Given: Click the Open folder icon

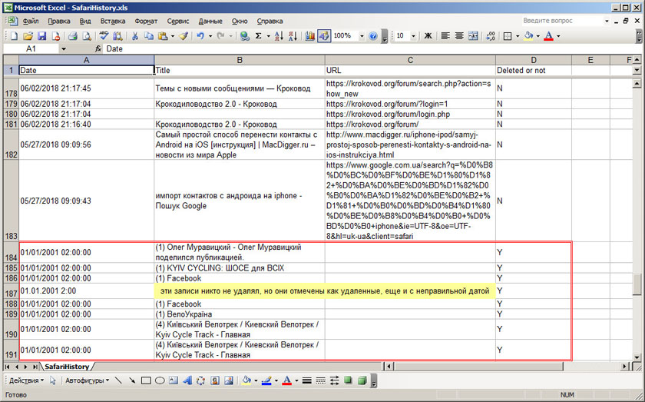Looking at the screenshot, I should click(28, 36).
